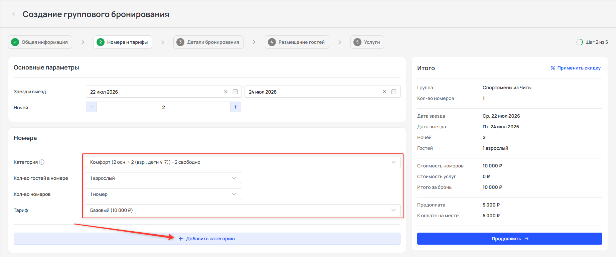Image resolution: width=616 pixels, height=257 pixels.
Task: Open the Кол-во гостей в номере dropdown
Action: [163, 178]
